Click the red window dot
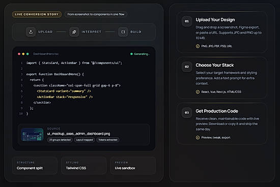Image resolution: width=280 pixels, height=187 pixels. pyautogui.click(x=19, y=54)
